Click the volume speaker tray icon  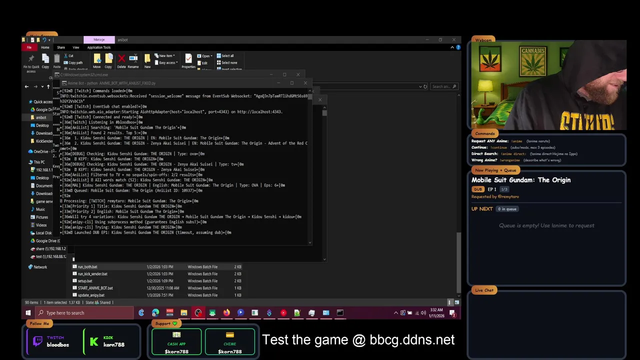424,313
